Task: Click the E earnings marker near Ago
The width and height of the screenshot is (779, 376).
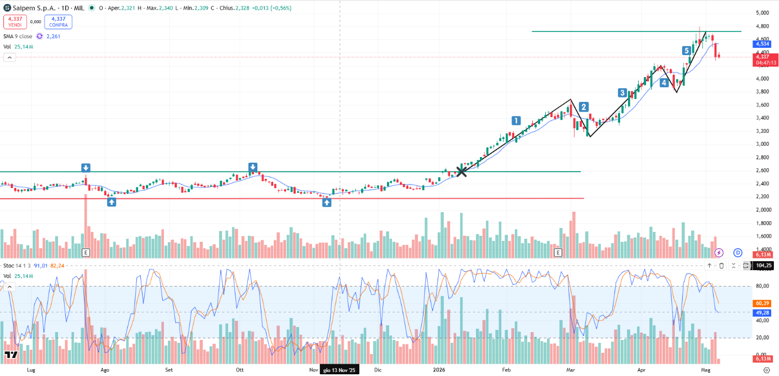Action: click(86, 252)
